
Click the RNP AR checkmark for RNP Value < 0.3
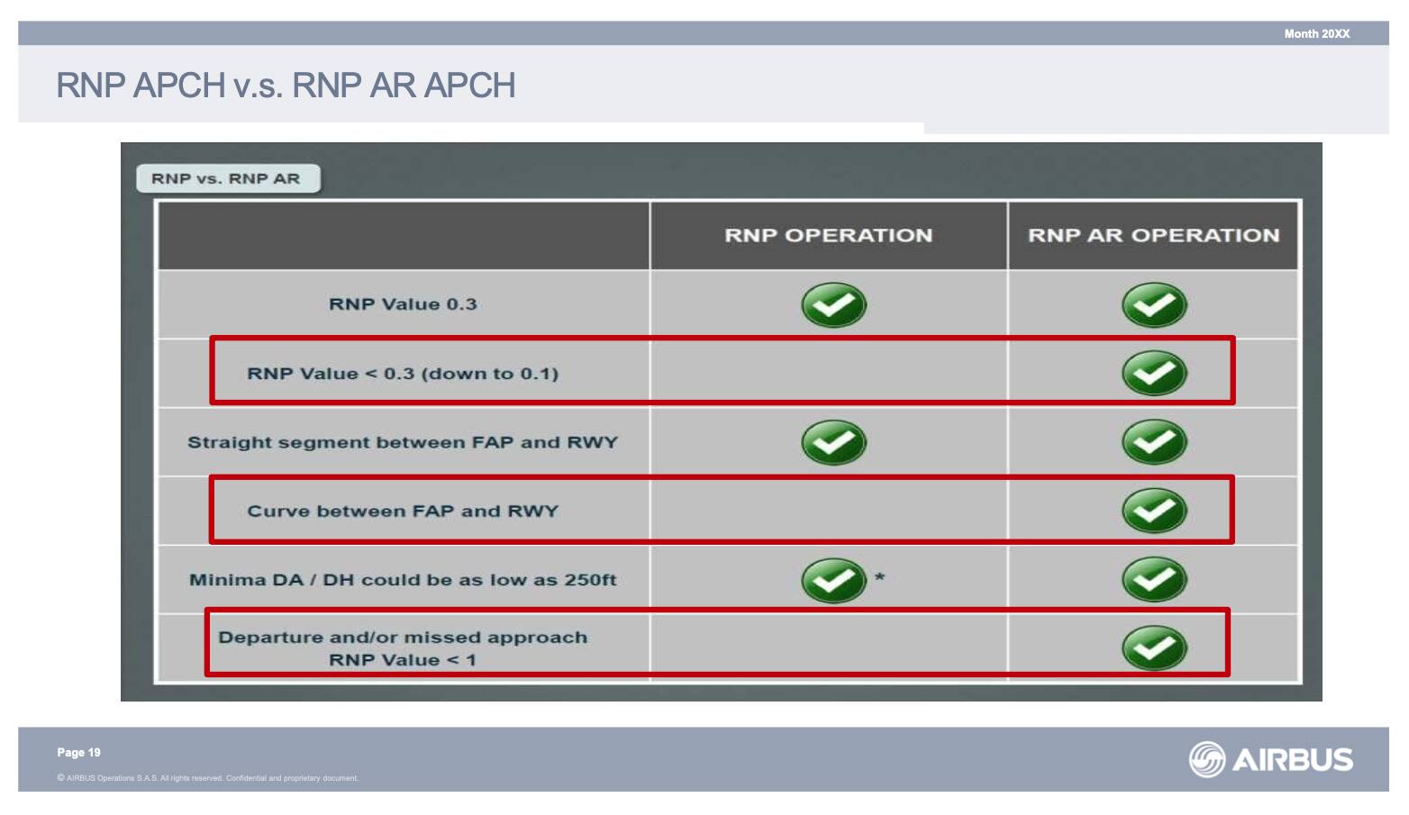pyautogui.click(x=1154, y=374)
